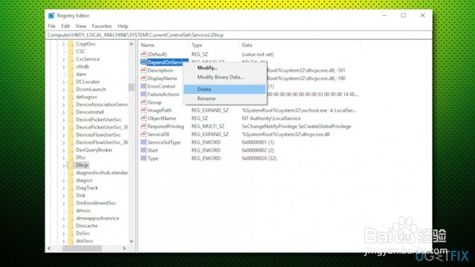
Task: Expand the CryptSvc tree node
Action: 64,44
